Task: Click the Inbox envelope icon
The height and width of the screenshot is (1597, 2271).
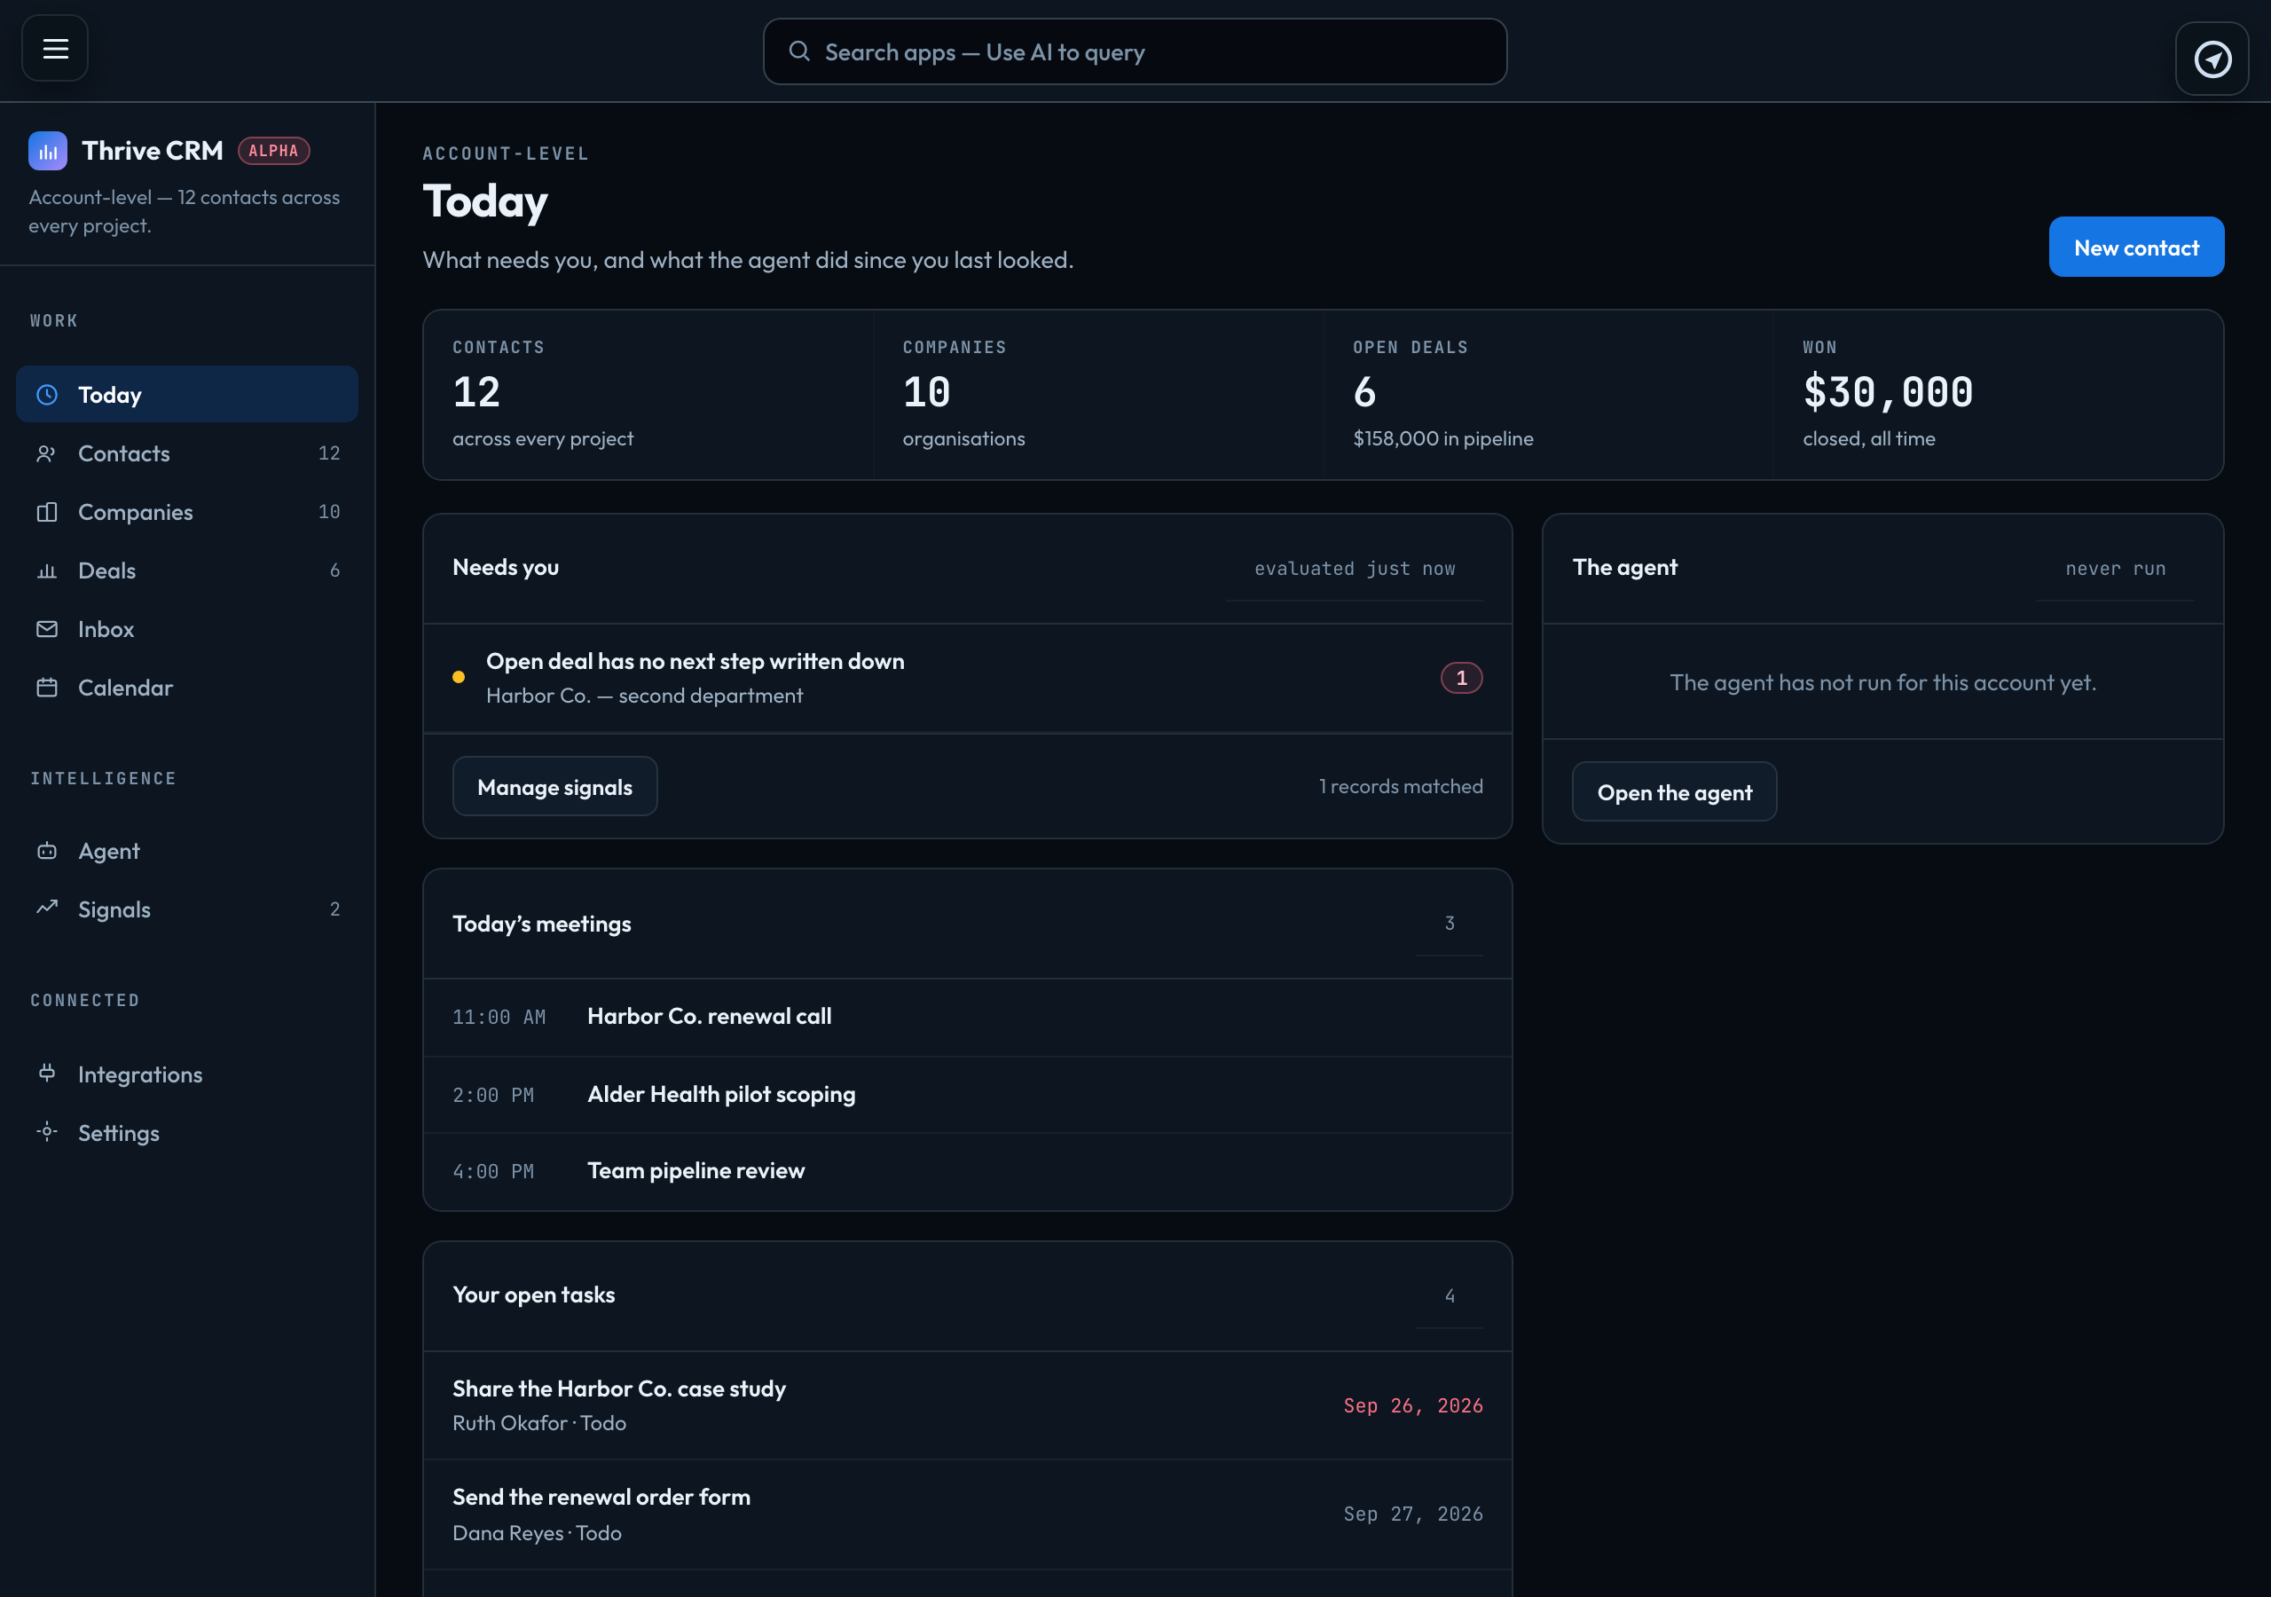Action: pos(46,629)
